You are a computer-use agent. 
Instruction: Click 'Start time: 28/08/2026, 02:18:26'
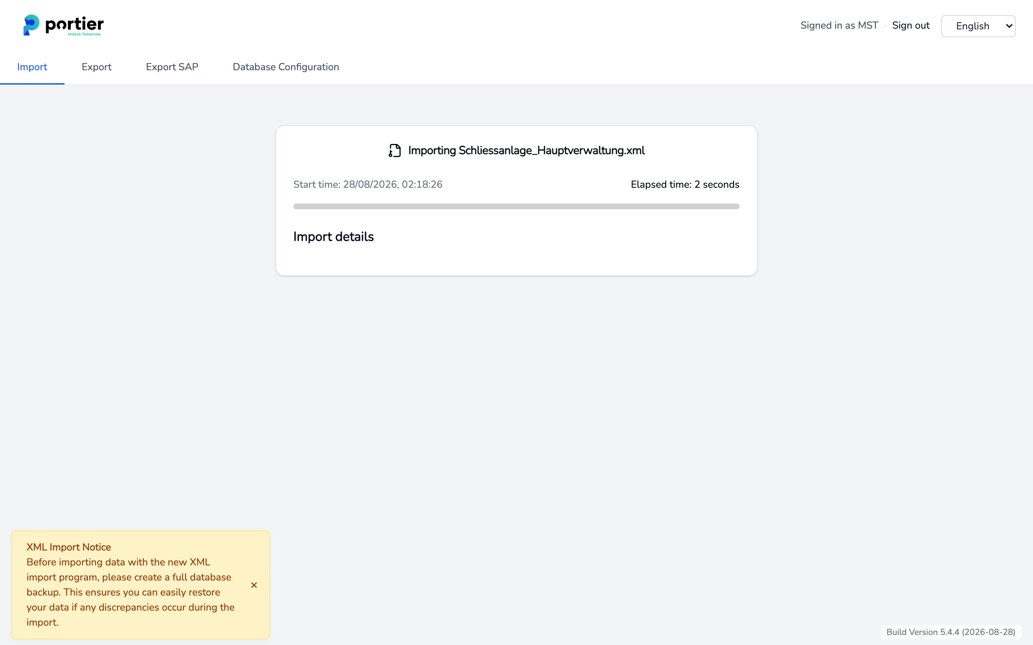[x=368, y=184]
